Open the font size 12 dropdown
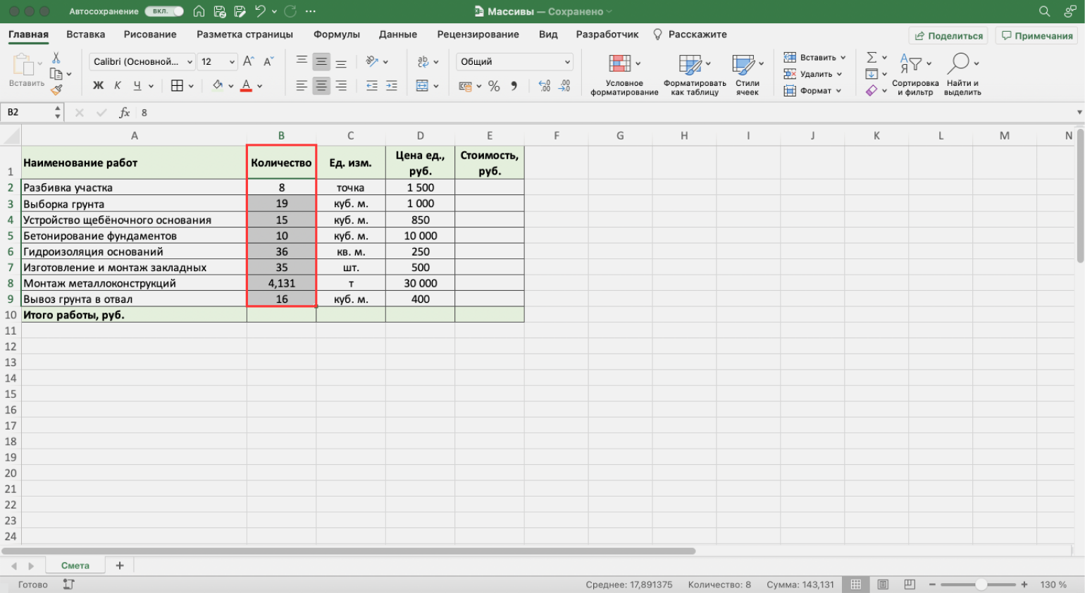This screenshot has width=1085, height=593. pyautogui.click(x=232, y=62)
